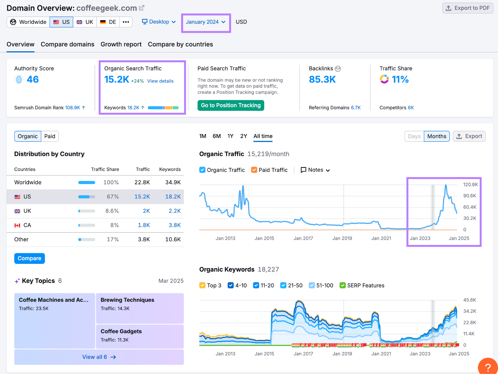This screenshot has height=374, width=498.
Task: Expand the Notes dropdown on the chart
Action: click(315, 170)
